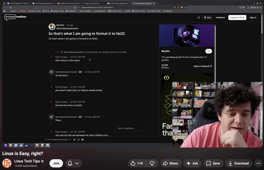Image resolution: width=264 pixels, height=170 pixels.
Task: Switch to 'format drive to fat32 Bazzite' tab
Action: (118, 3)
